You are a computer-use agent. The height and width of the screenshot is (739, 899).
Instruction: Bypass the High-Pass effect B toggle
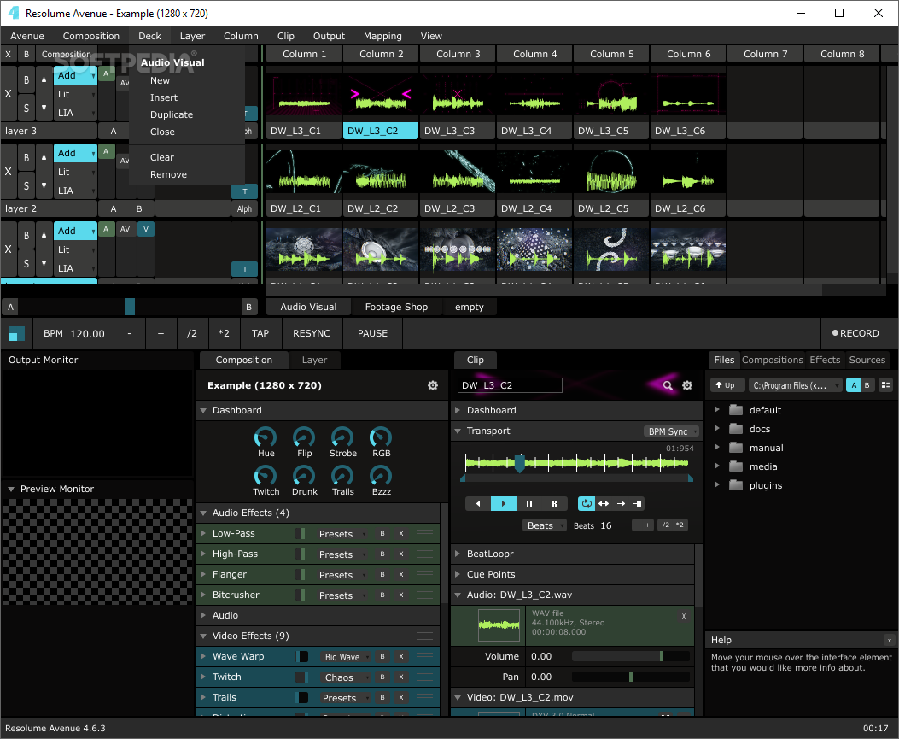coord(382,554)
